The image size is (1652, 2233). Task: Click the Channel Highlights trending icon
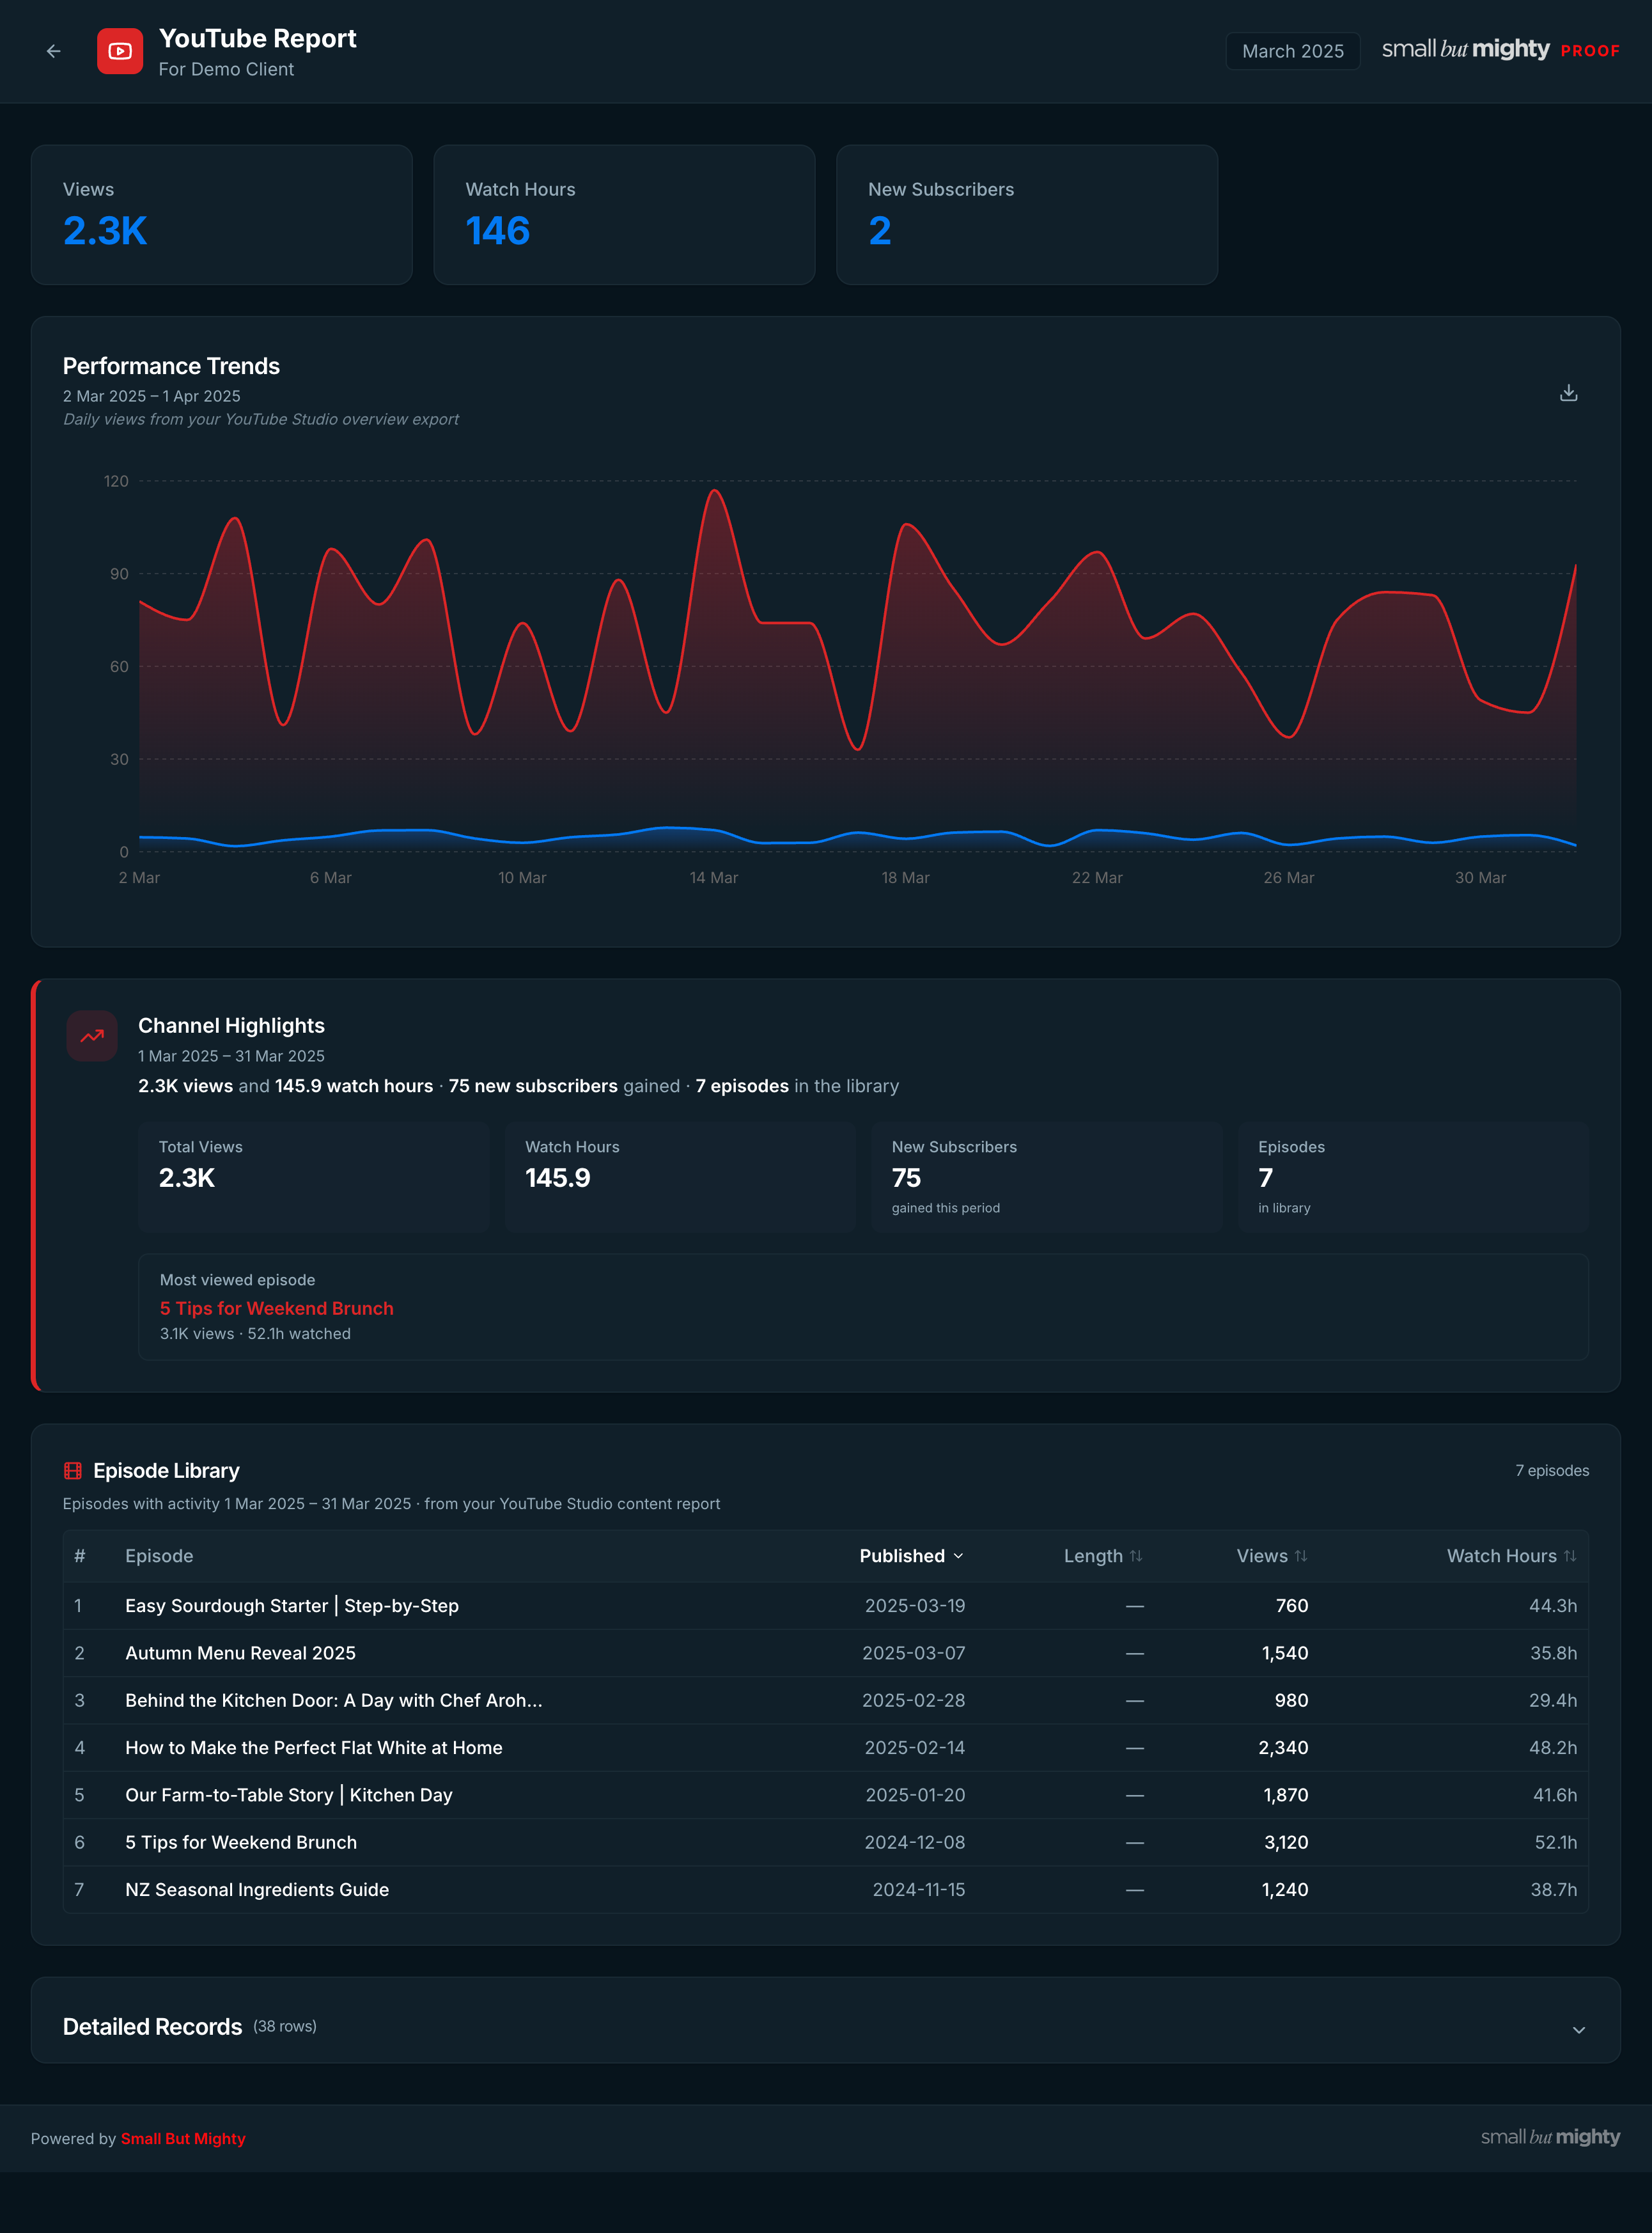click(92, 1036)
